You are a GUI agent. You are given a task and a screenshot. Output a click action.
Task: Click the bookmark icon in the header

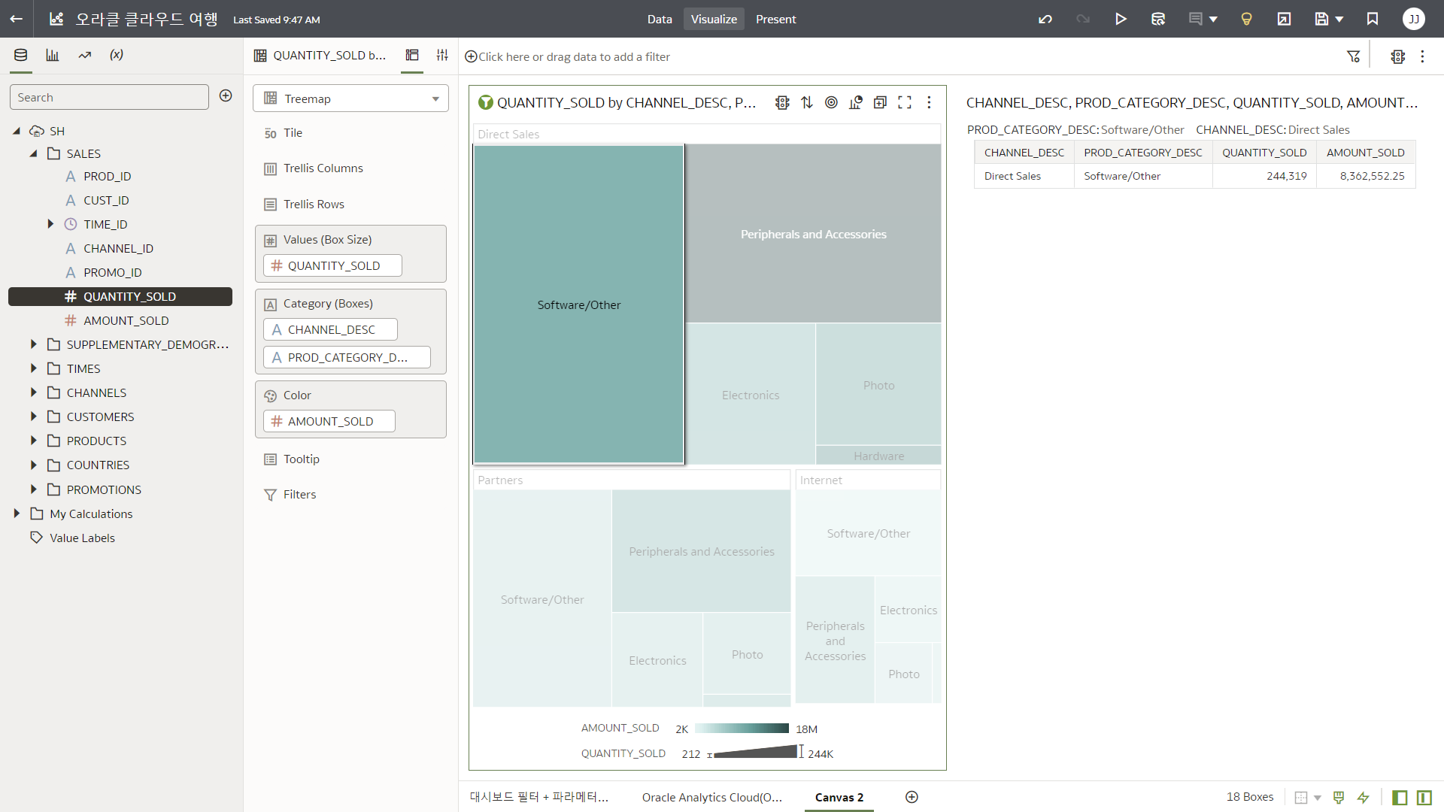[x=1373, y=19]
